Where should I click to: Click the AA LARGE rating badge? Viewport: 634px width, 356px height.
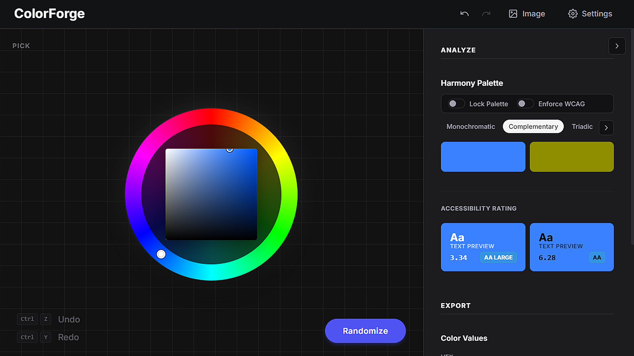498,257
